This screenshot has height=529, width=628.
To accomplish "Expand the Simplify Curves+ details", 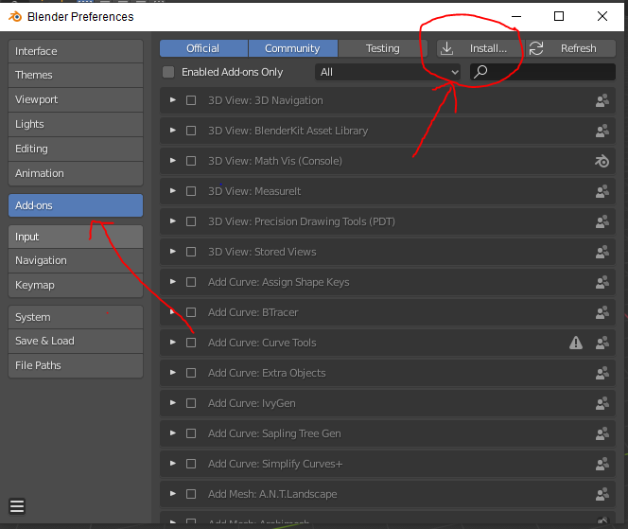I will point(173,464).
